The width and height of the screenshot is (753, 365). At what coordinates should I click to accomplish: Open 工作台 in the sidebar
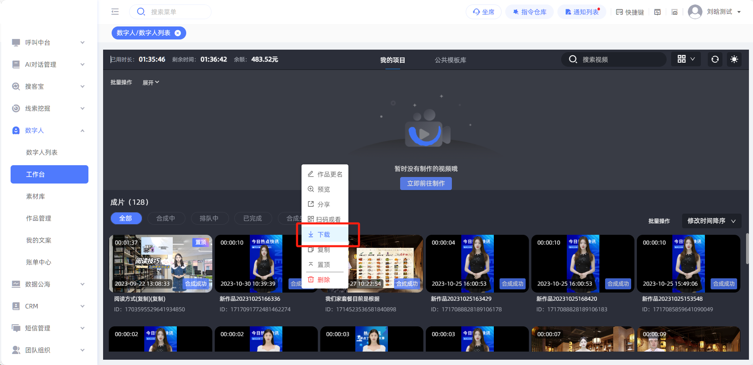pyautogui.click(x=49, y=174)
